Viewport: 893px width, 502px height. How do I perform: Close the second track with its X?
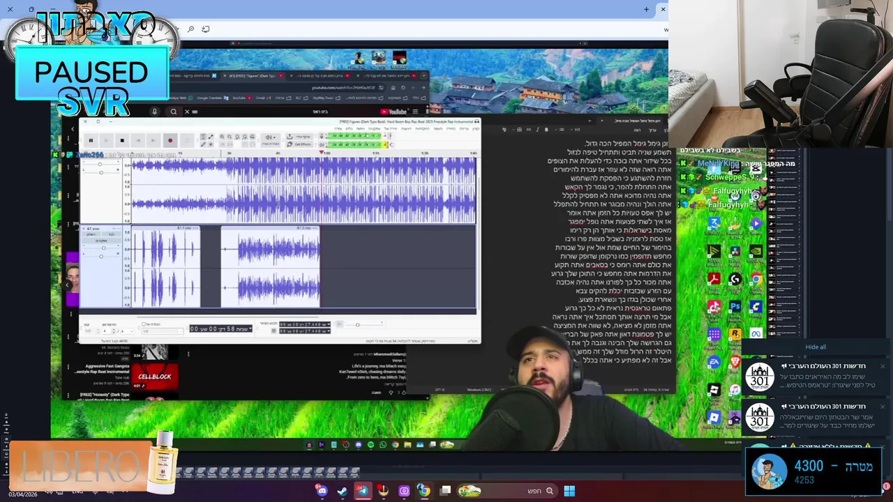pos(84,229)
